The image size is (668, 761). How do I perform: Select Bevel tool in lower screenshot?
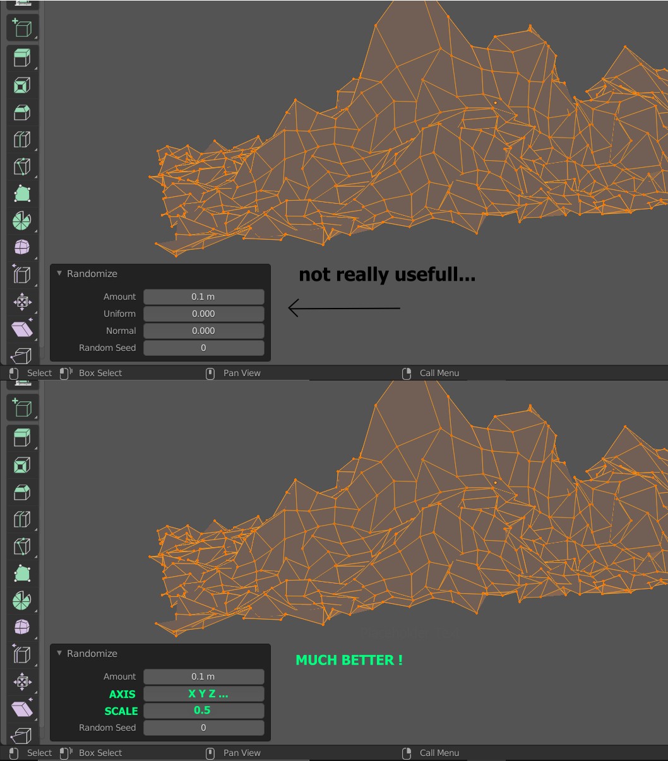coord(22,492)
